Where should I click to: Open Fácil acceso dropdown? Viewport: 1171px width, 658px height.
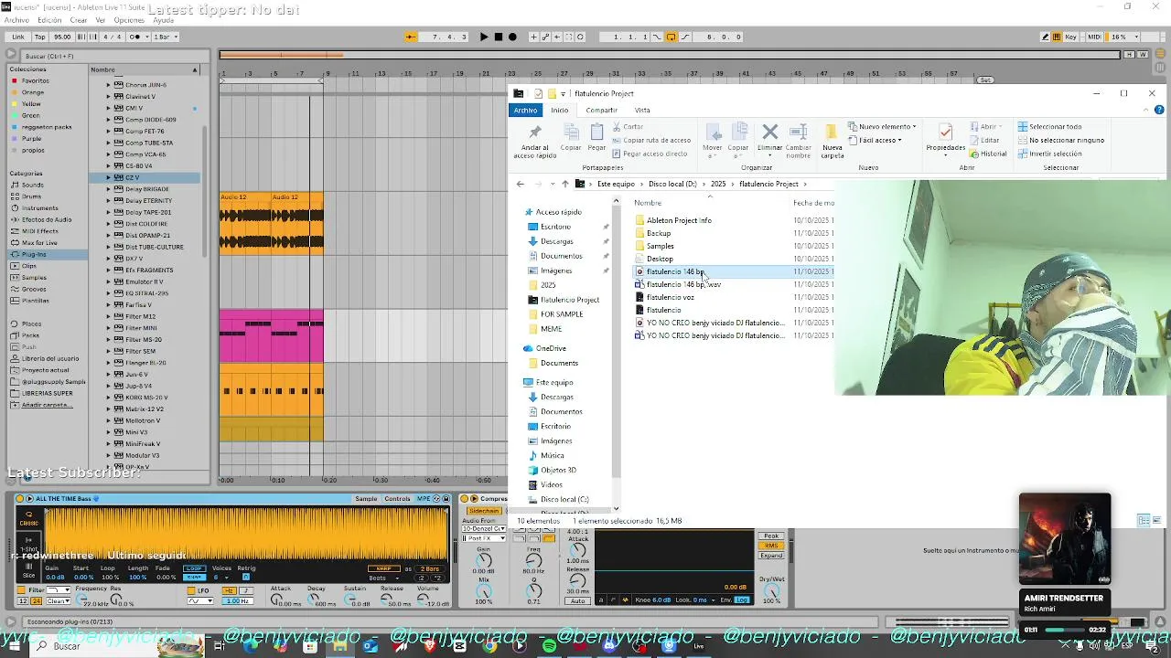[x=876, y=140]
